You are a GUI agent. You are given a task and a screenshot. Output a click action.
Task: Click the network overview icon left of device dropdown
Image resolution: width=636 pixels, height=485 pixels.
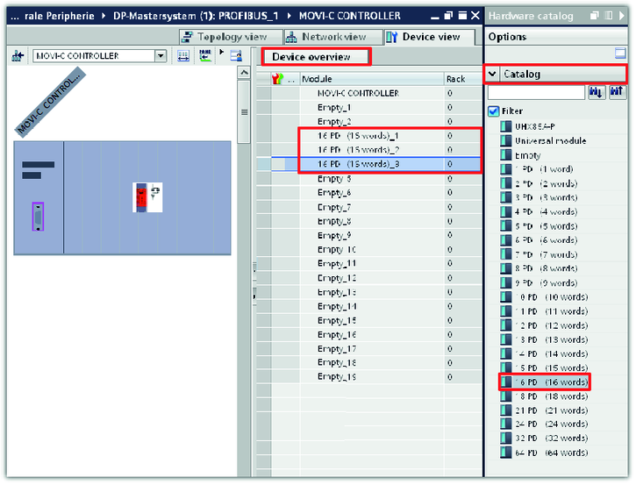18,56
